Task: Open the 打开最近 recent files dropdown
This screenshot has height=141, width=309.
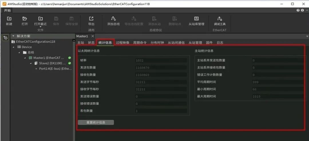Action: click(40, 22)
